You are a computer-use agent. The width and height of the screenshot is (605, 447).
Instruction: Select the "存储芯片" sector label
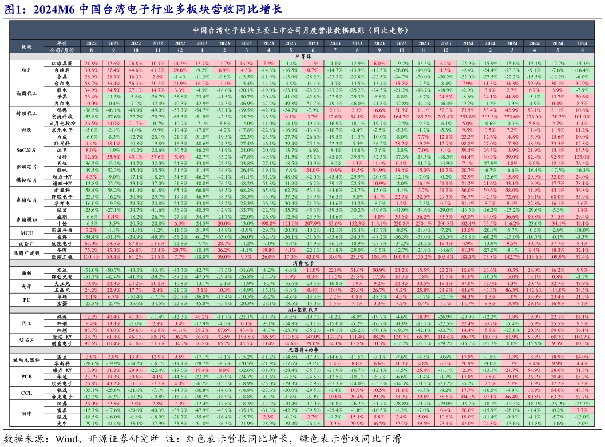(x=27, y=200)
